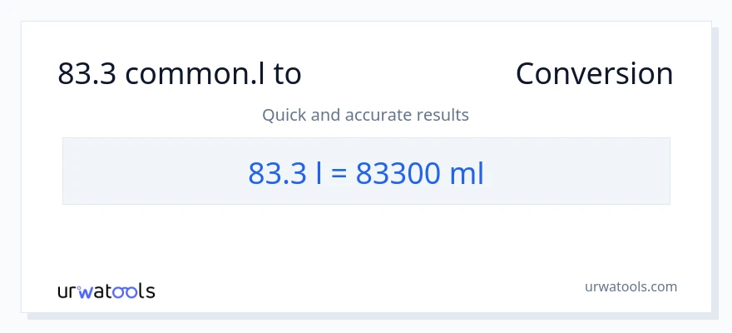Click the word 'Quick' in the subtitle
This screenshot has width=732, height=333.
(x=284, y=115)
